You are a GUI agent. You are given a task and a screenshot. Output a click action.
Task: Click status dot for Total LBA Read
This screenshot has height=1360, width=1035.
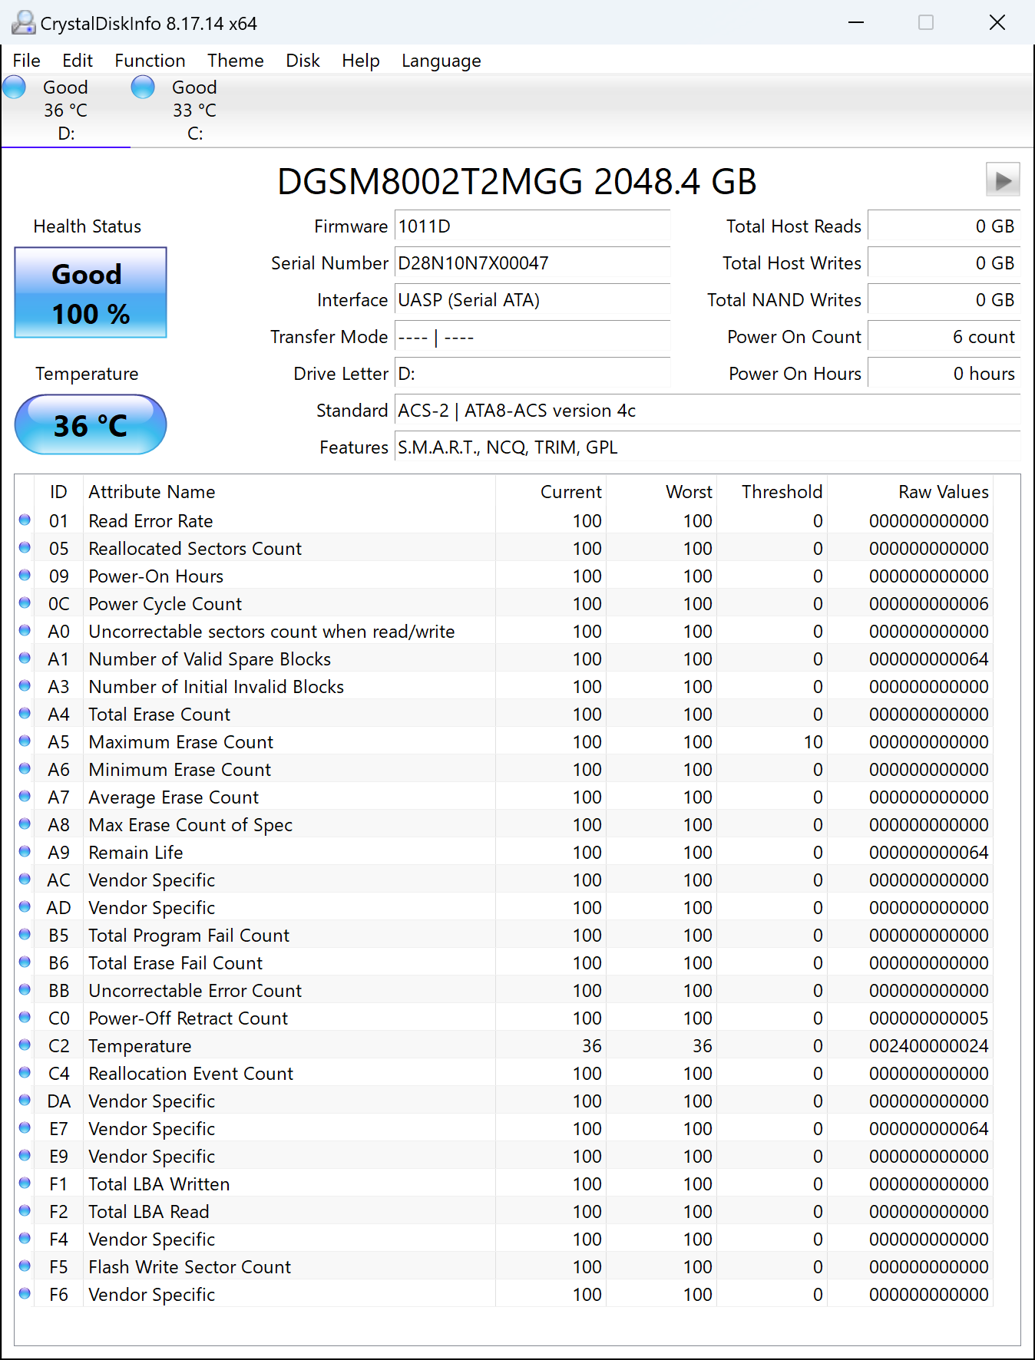pyautogui.click(x=25, y=1211)
